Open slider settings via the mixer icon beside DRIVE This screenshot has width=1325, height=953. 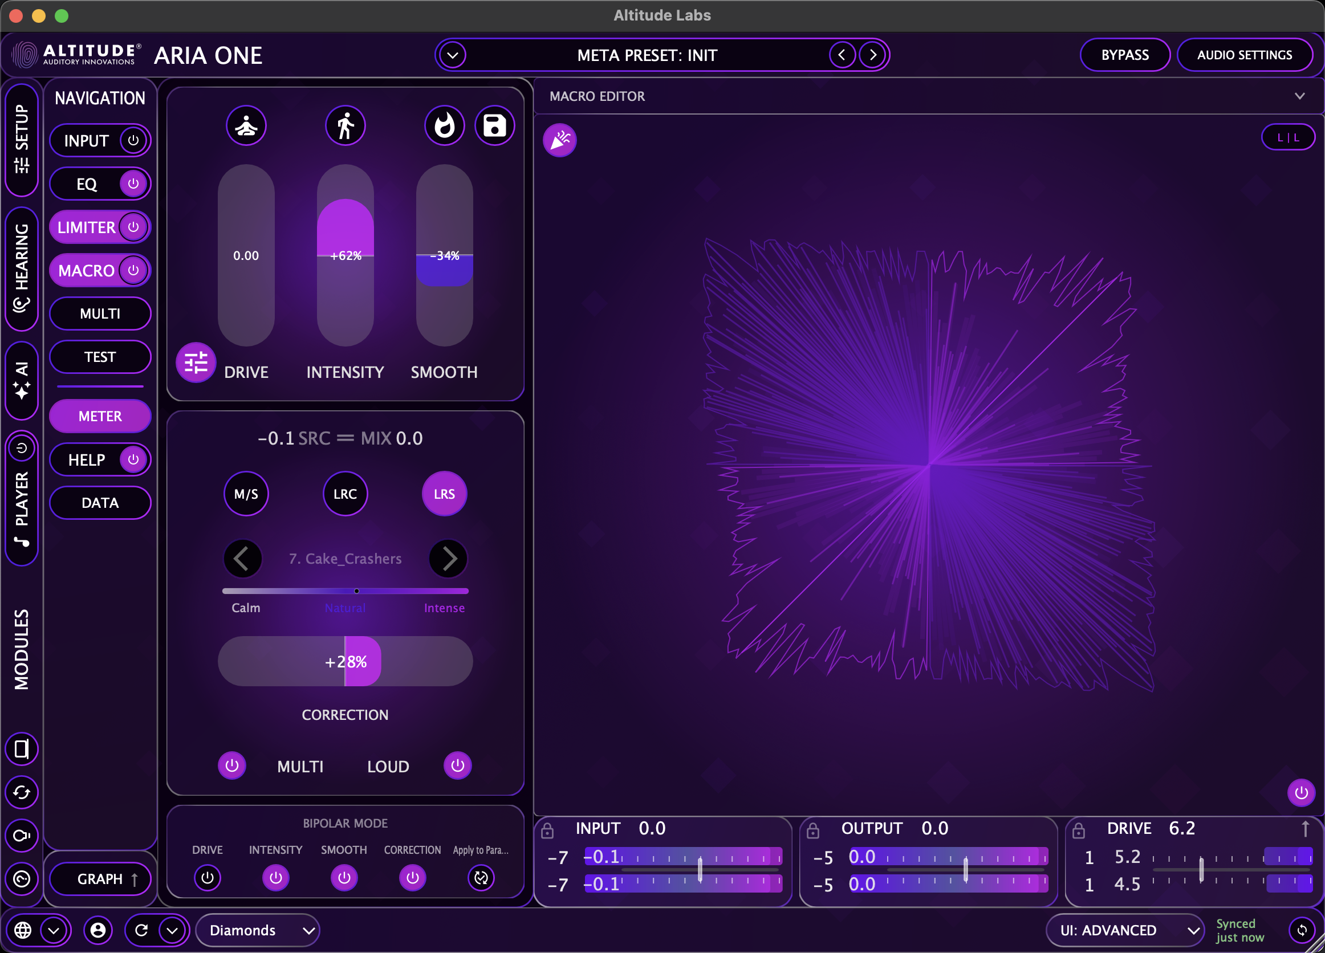point(196,363)
